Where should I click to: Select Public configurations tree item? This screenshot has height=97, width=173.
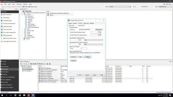tap(28, 69)
